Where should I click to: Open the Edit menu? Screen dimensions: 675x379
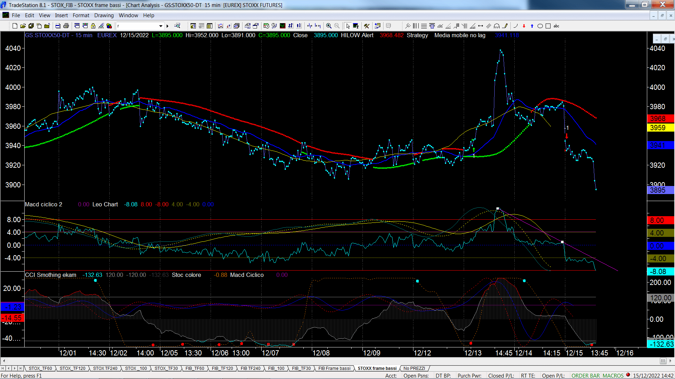[30, 15]
